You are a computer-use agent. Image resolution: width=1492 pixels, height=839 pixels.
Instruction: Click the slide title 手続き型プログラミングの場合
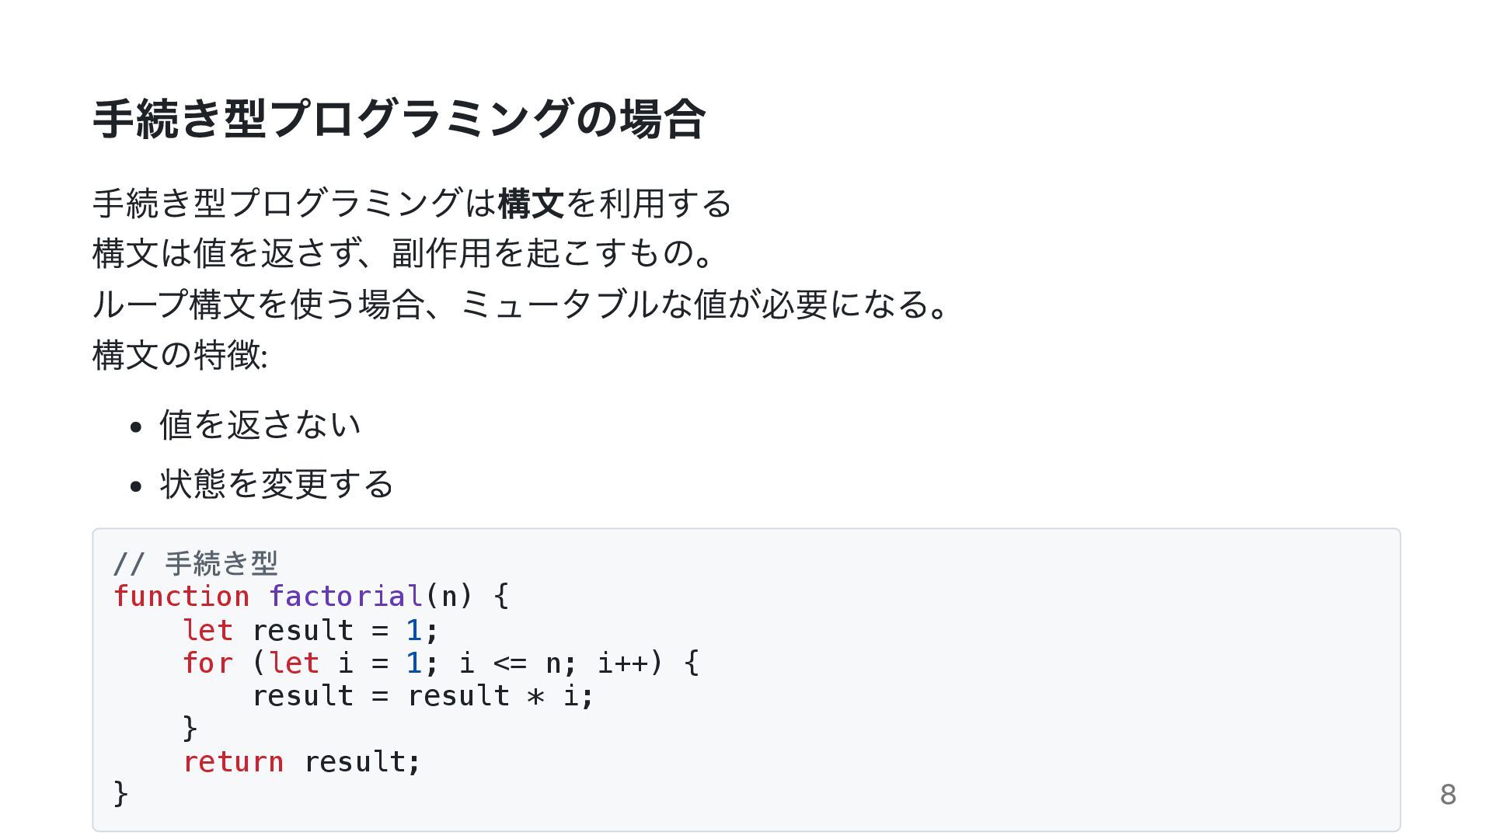coord(399,120)
